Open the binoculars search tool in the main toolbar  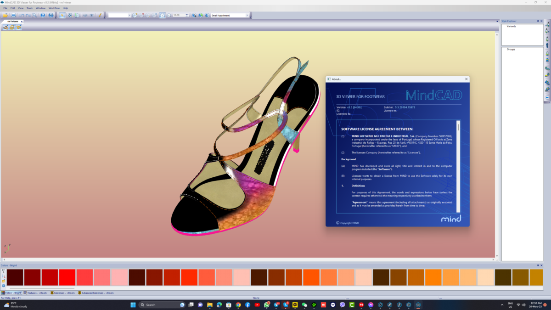pyautogui.click(x=34, y=15)
